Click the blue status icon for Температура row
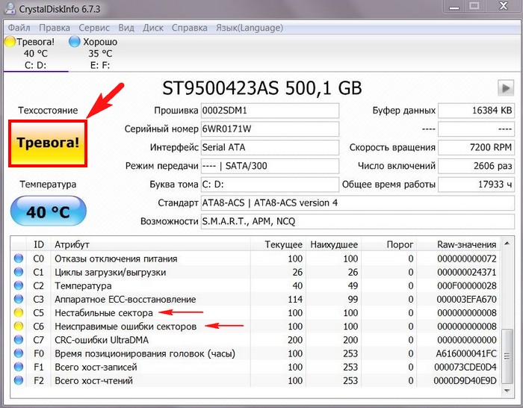Screen dimensions: 523x408 pyautogui.click(x=19, y=285)
